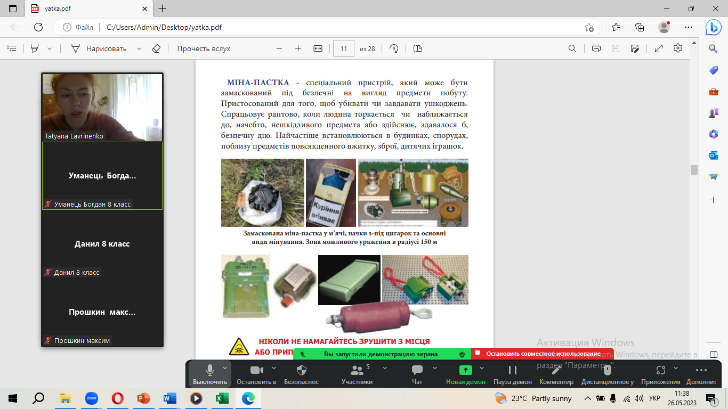Open Games in Edge sidebar
Viewport: 728px width, 409px height.
coord(714,113)
